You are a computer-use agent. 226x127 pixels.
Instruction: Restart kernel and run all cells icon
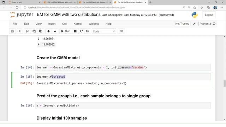point(88,31)
